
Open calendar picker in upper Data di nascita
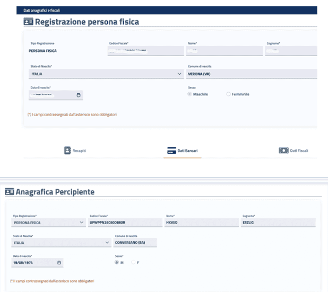[x=79, y=95]
